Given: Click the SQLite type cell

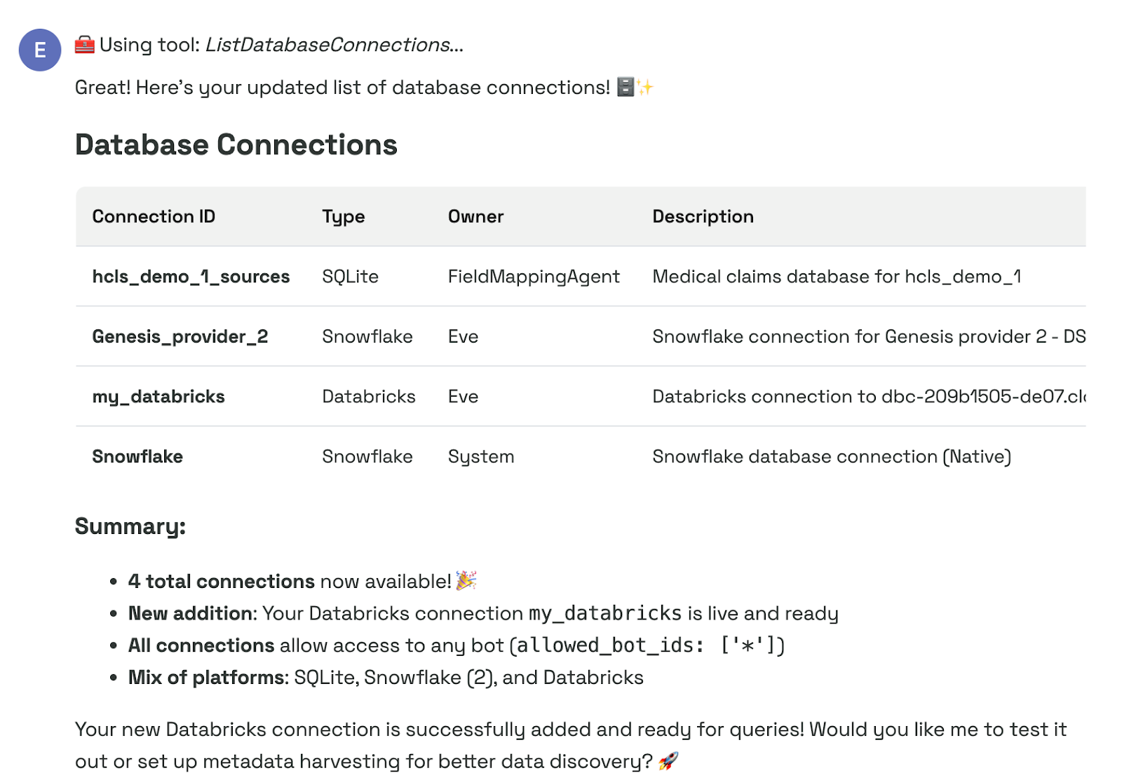Looking at the screenshot, I should pyautogui.click(x=350, y=277).
